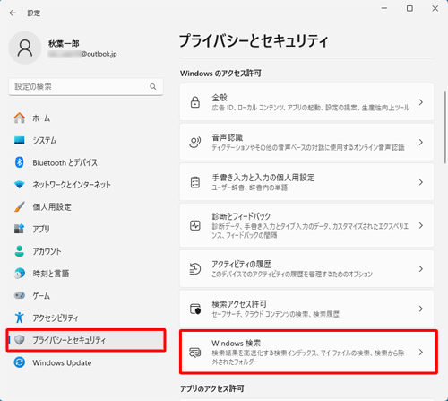
Task: Open Windows Update page
Action: point(86,362)
